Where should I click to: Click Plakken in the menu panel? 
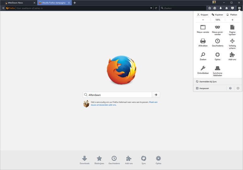click(x=232, y=15)
